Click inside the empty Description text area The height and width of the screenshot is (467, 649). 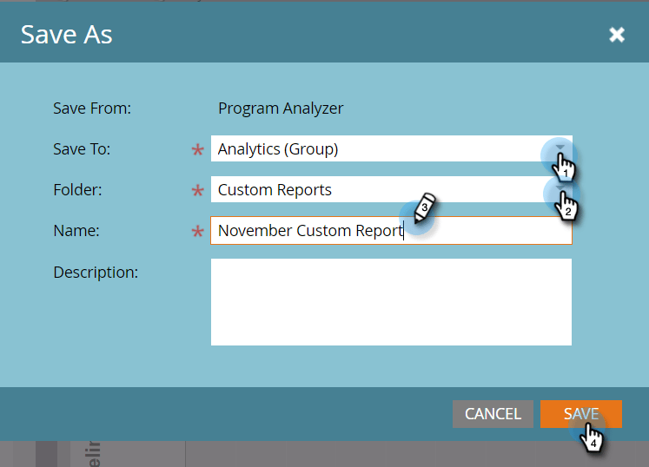391,301
